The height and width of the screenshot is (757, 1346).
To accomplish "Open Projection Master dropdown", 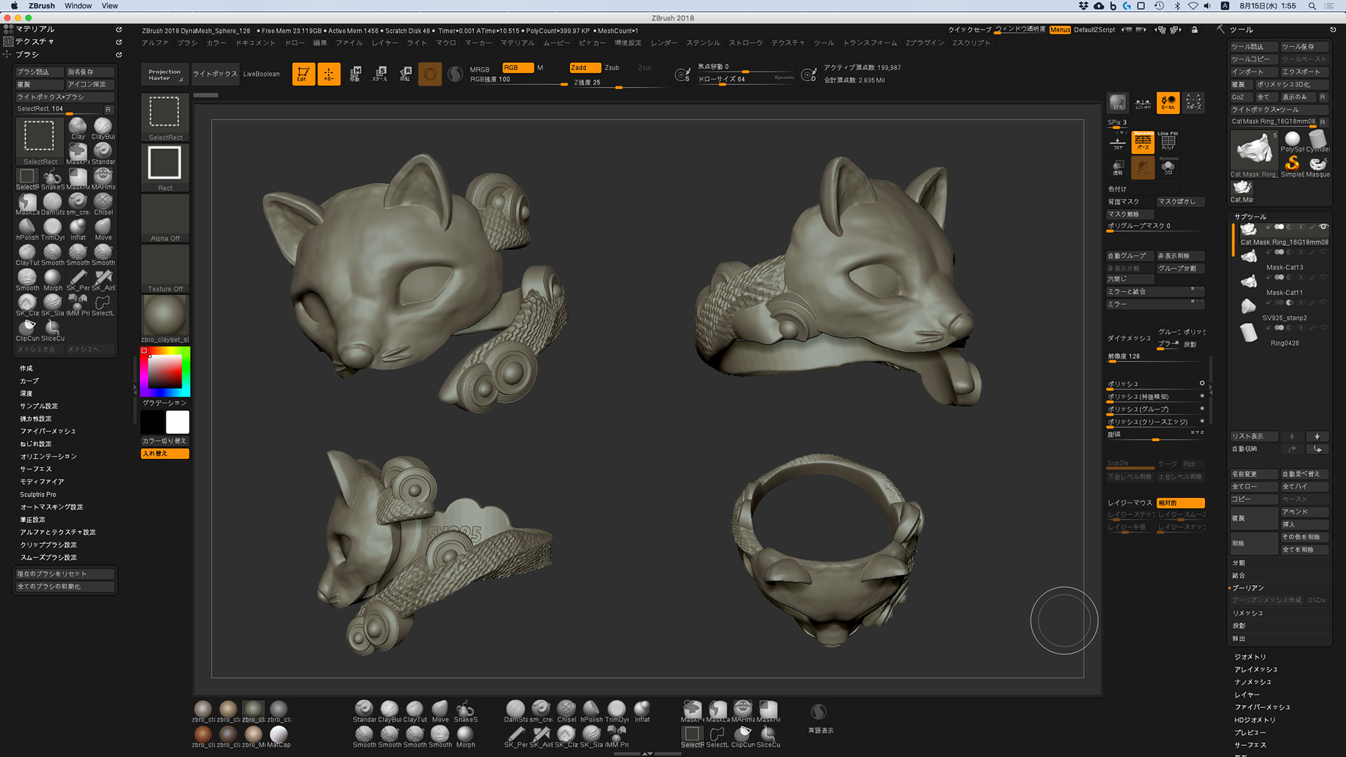I will [x=165, y=74].
